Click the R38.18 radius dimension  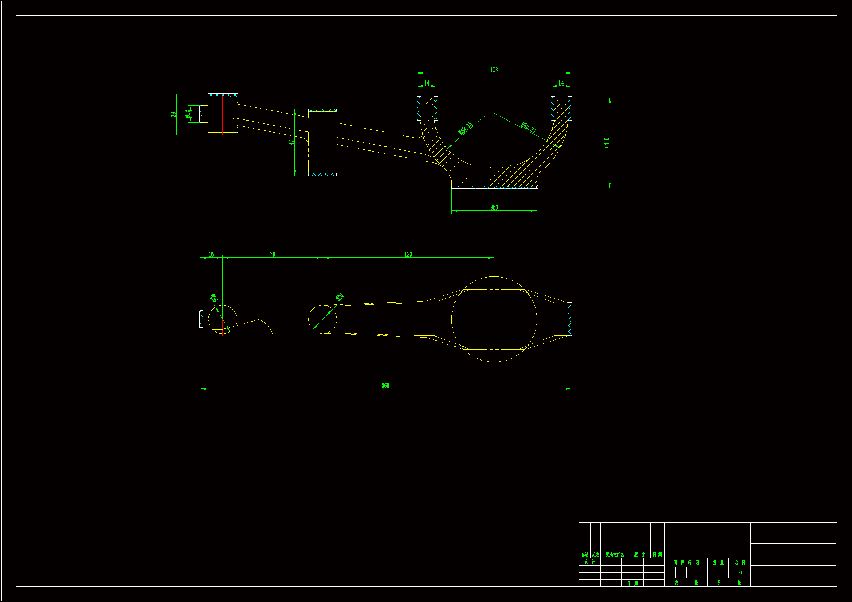[465, 128]
